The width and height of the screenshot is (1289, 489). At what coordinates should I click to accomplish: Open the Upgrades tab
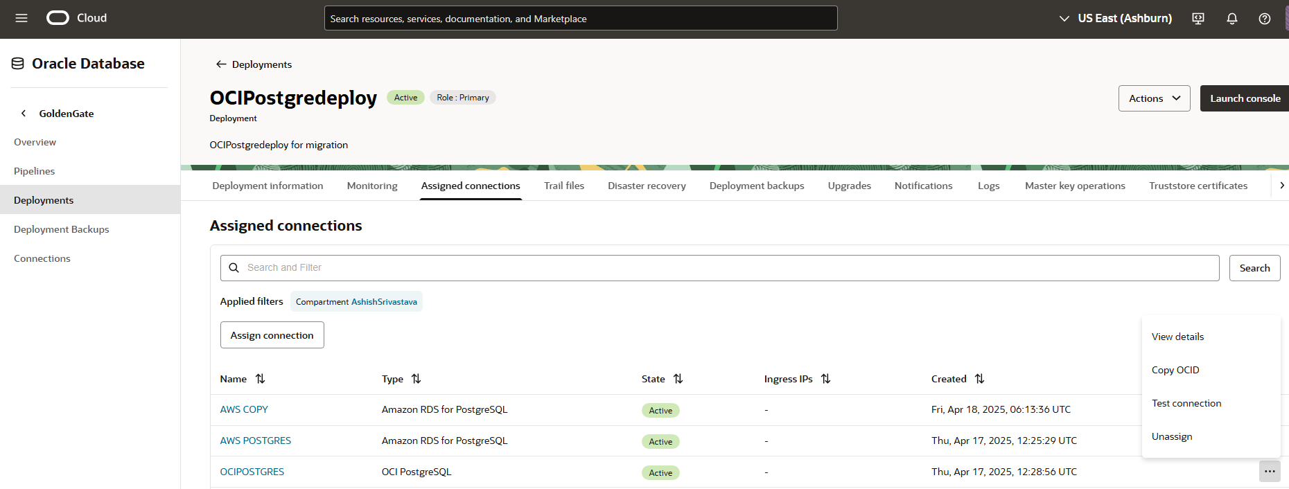coord(849,186)
